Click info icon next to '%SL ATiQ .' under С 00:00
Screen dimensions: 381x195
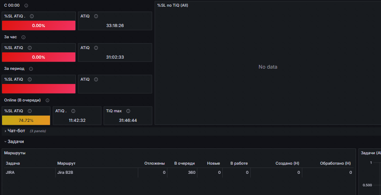[32, 16]
